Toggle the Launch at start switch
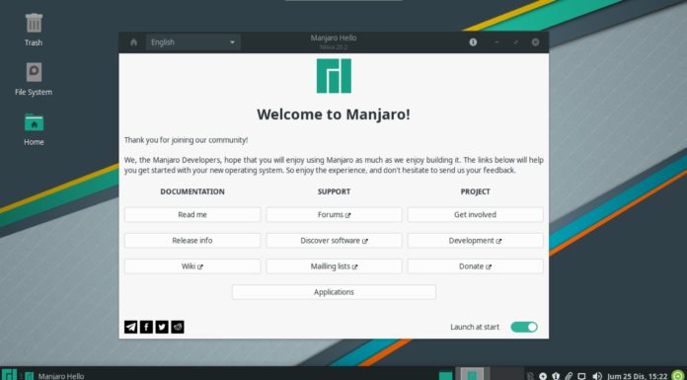The height and width of the screenshot is (380, 687). [524, 327]
